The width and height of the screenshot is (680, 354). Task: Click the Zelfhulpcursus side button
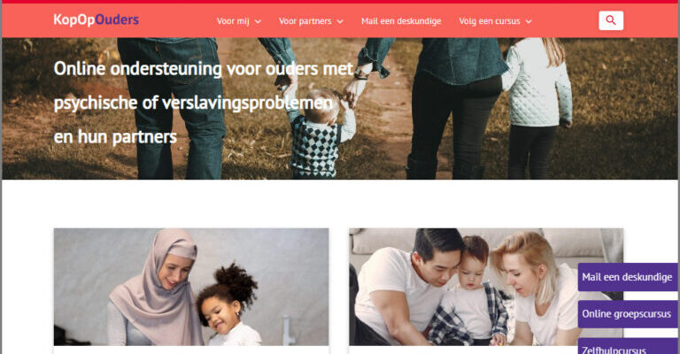coord(628,346)
